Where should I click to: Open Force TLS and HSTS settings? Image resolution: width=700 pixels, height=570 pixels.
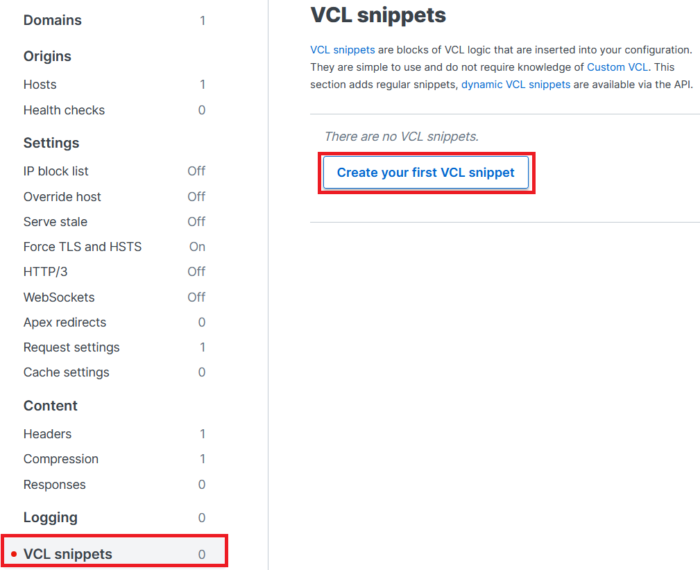point(83,246)
